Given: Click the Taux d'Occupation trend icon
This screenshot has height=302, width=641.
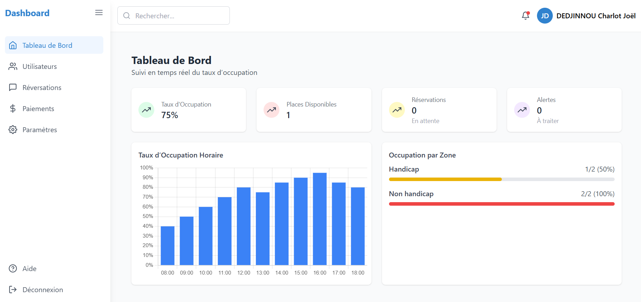Looking at the screenshot, I should [x=146, y=110].
